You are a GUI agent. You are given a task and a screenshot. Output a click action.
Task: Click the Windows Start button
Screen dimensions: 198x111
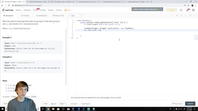click(x=2, y=109)
